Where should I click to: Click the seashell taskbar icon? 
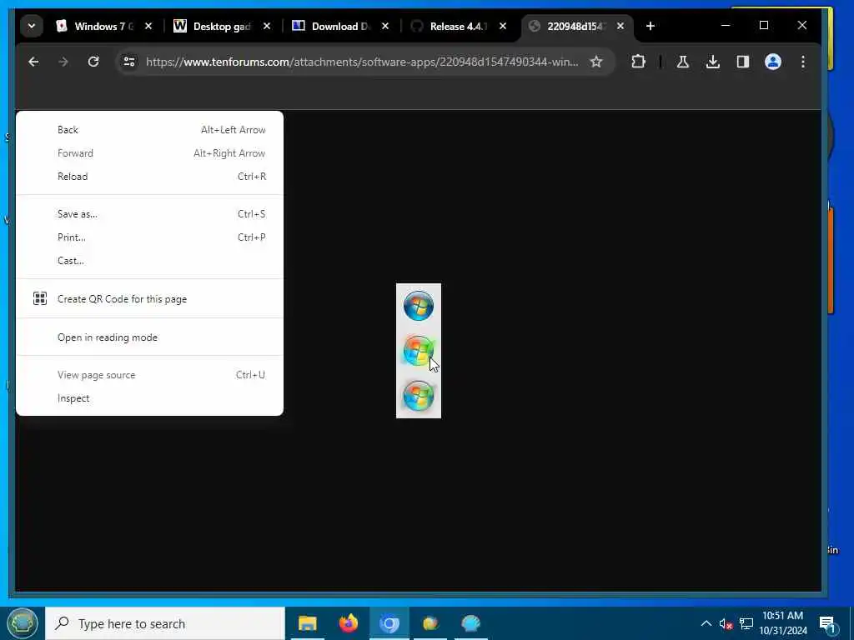click(x=470, y=623)
